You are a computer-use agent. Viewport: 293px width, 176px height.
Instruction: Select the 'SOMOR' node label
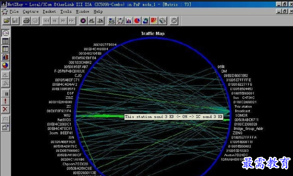pos(241,115)
